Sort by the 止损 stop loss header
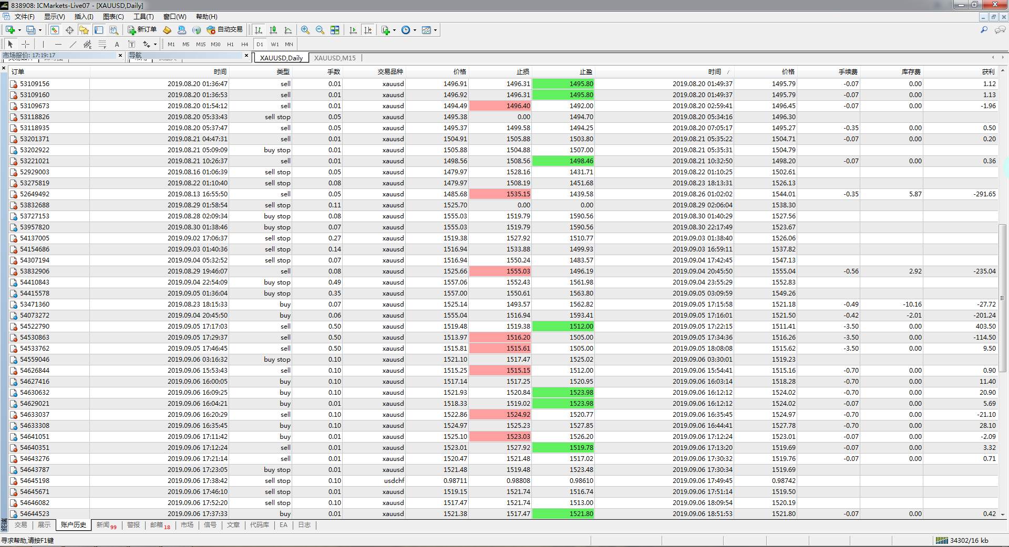 coord(500,72)
